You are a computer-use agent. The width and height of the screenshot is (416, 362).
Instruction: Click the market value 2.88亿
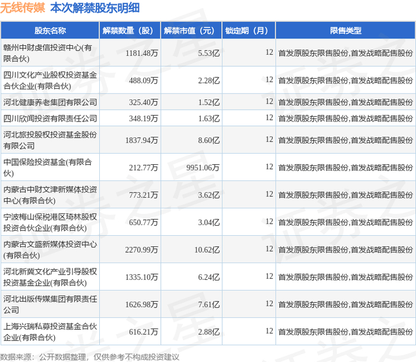209,332
